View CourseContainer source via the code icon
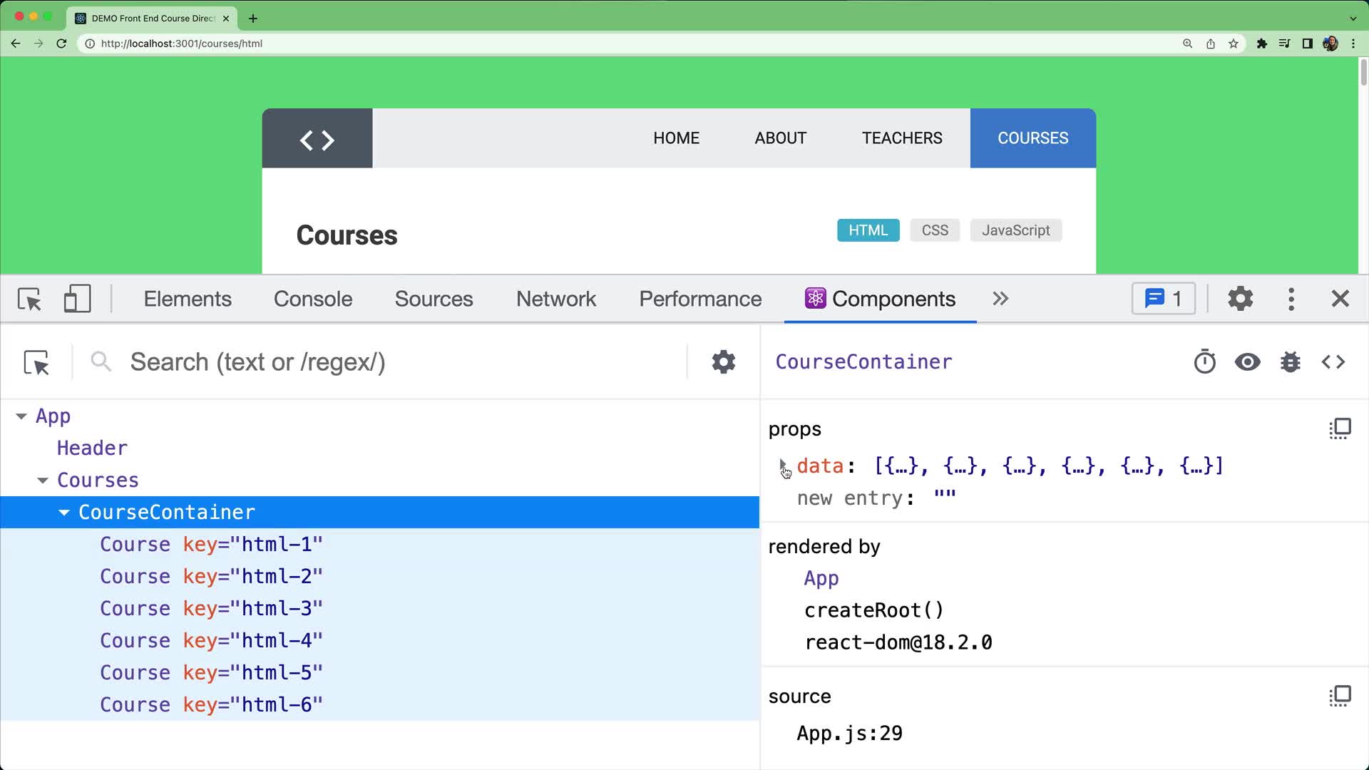Screen dimensions: 1369x770 click(1333, 361)
